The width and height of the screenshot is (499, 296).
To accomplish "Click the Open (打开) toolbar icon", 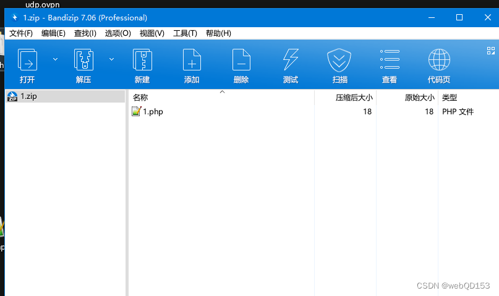I will tap(27, 60).
